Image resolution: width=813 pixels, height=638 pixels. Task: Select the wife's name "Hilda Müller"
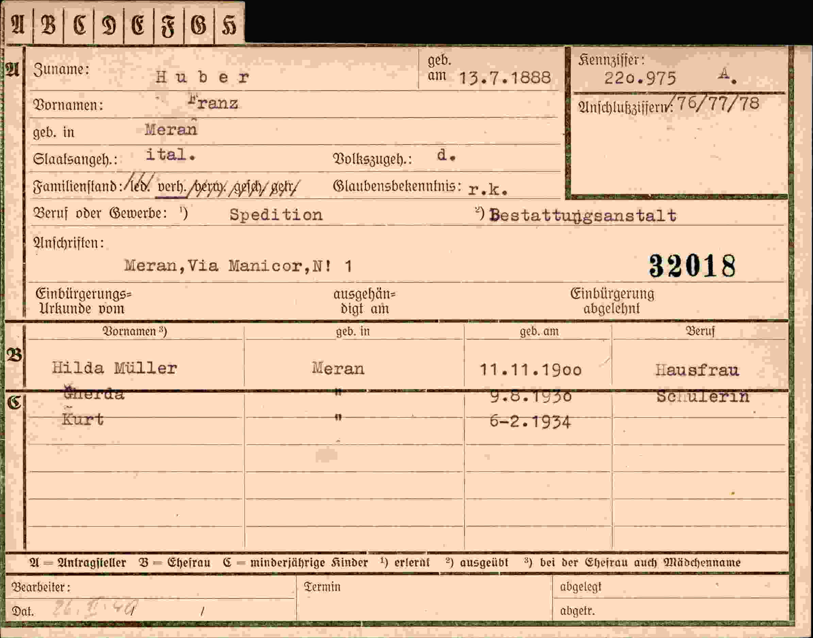[114, 368]
